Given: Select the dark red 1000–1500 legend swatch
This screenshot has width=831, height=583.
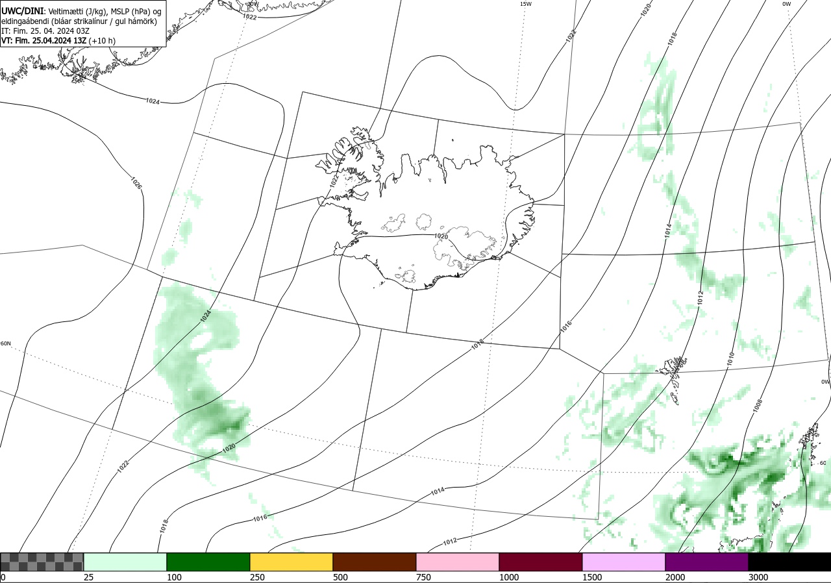Looking at the screenshot, I should 541,562.
